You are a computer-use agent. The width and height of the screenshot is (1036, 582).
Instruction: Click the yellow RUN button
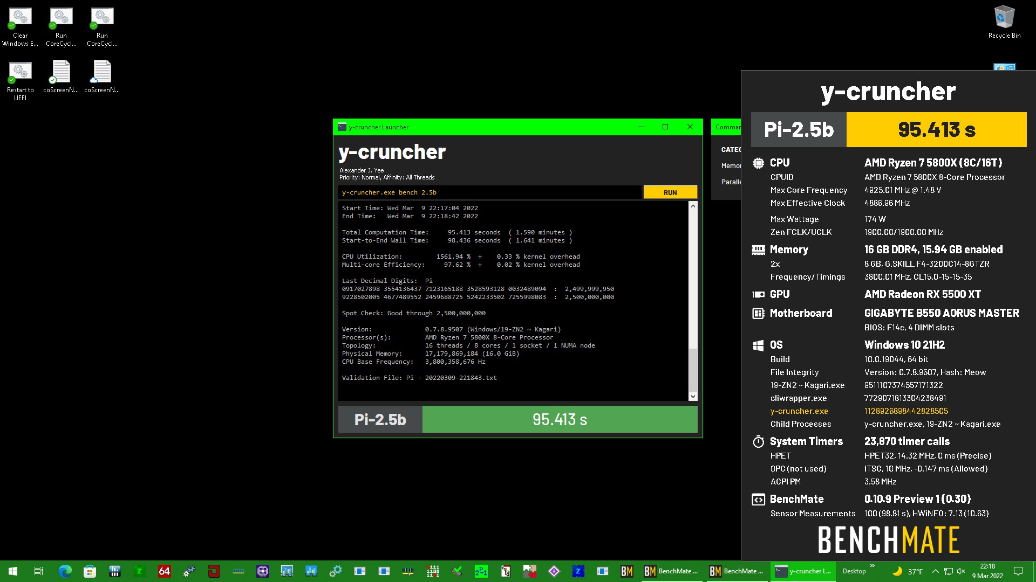point(670,192)
